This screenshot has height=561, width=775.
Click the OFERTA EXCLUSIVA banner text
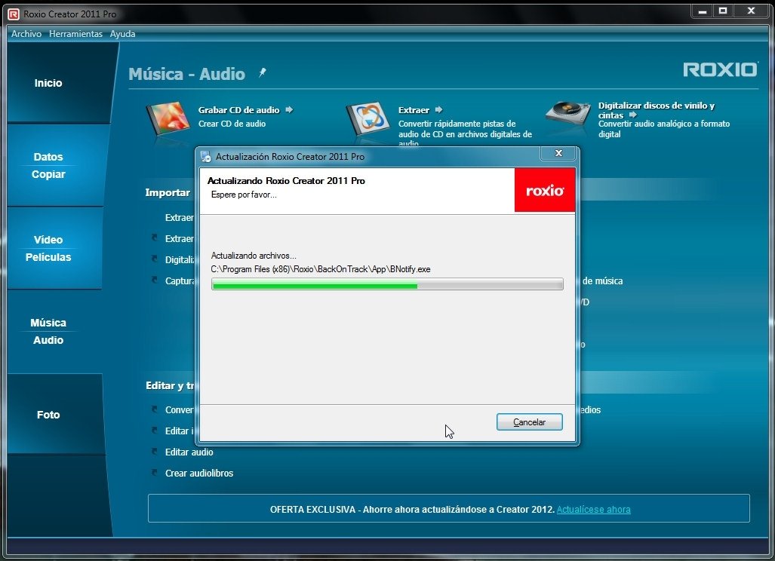(x=412, y=509)
